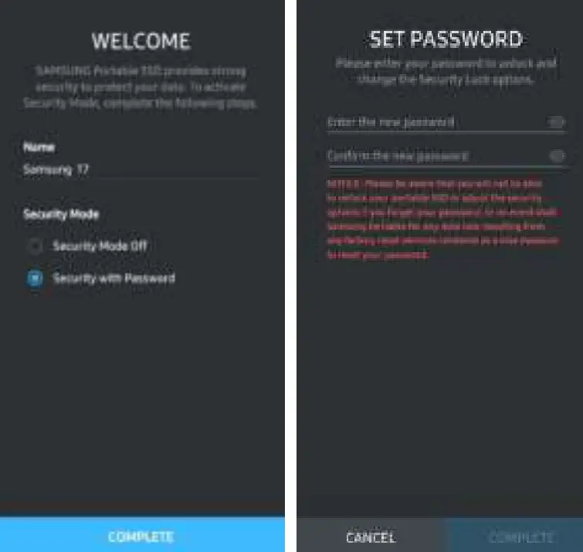Click the Name label above the field

(39, 148)
